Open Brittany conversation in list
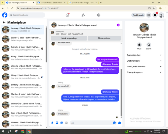The height and width of the screenshot is (134, 168). click(23, 86)
